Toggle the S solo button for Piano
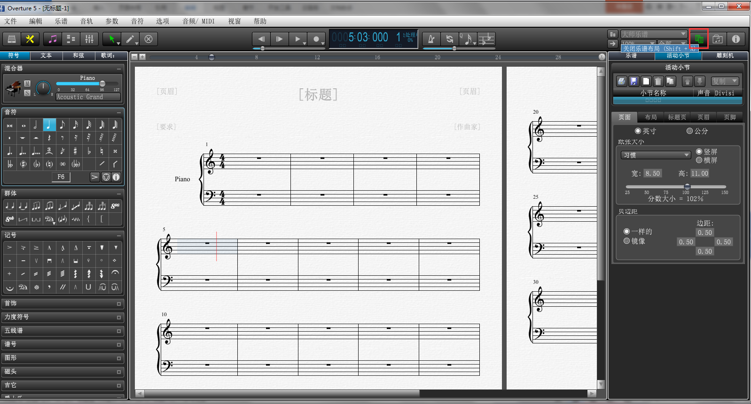Image resolution: width=751 pixels, height=404 pixels. point(27,93)
